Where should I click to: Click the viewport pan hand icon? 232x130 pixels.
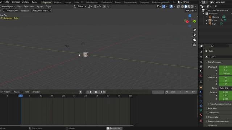coord(194,35)
